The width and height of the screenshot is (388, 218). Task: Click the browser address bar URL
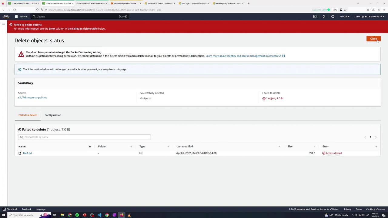click(104, 10)
